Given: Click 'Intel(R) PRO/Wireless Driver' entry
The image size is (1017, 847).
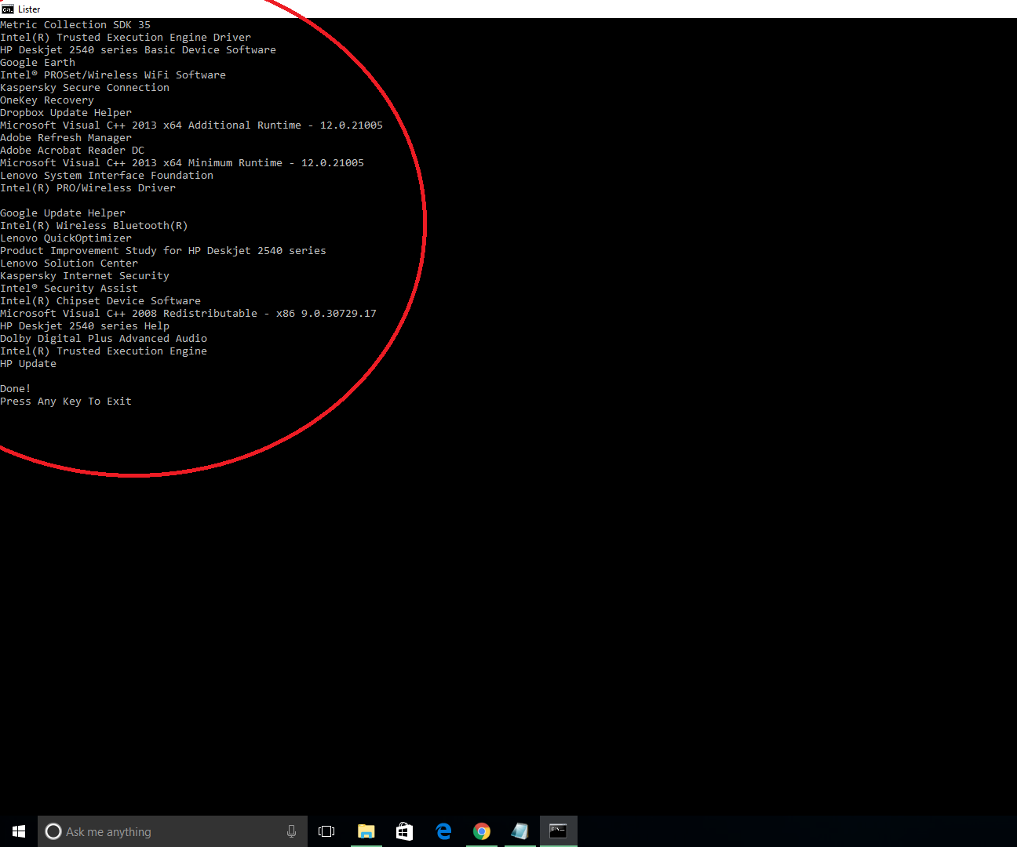Looking at the screenshot, I should click(x=88, y=188).
